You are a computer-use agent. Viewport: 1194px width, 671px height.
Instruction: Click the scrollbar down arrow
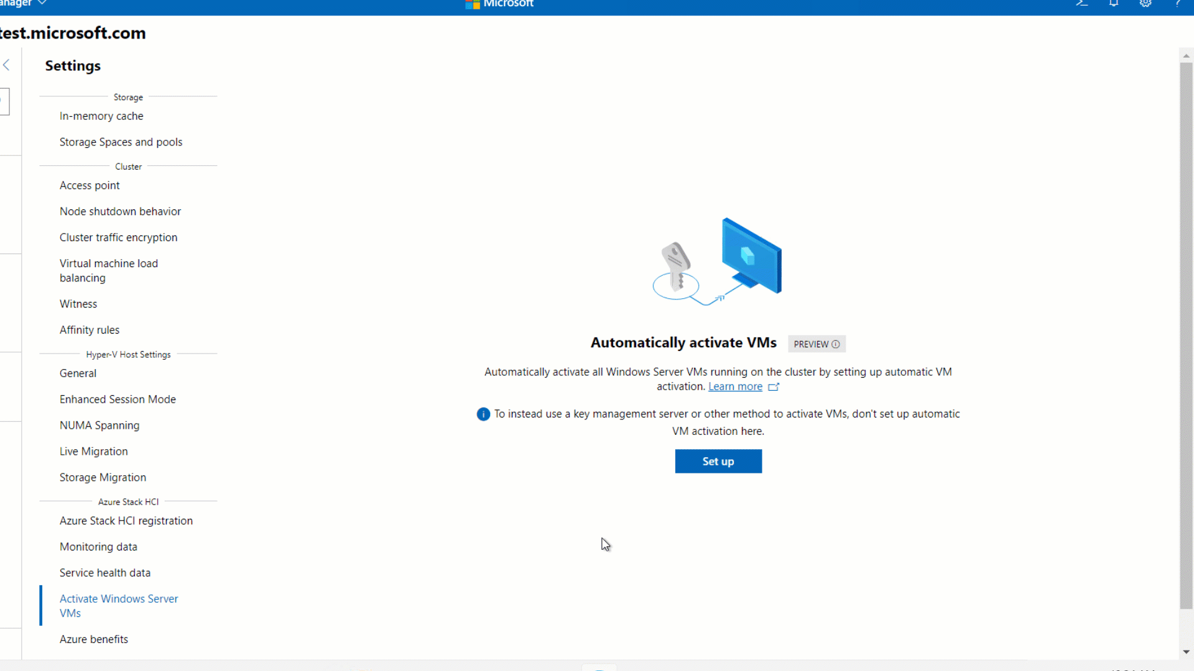pos(1186,652)
